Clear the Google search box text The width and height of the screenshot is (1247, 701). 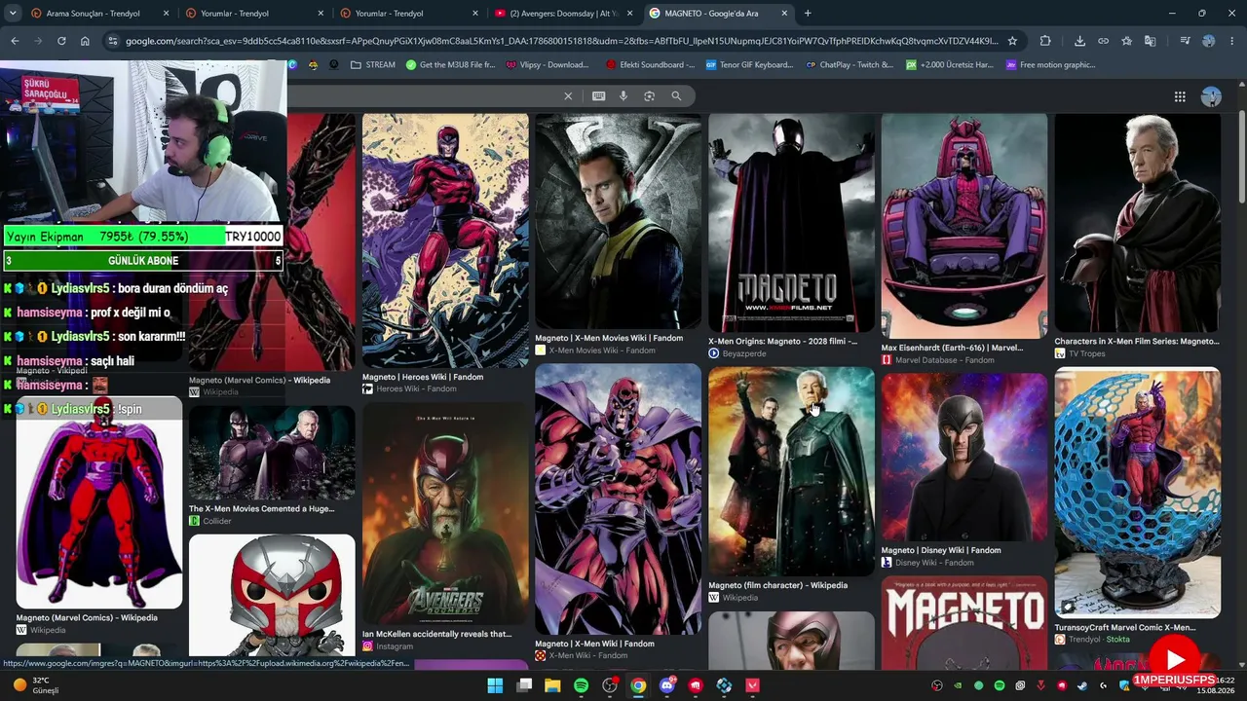[x=568, y=95]
